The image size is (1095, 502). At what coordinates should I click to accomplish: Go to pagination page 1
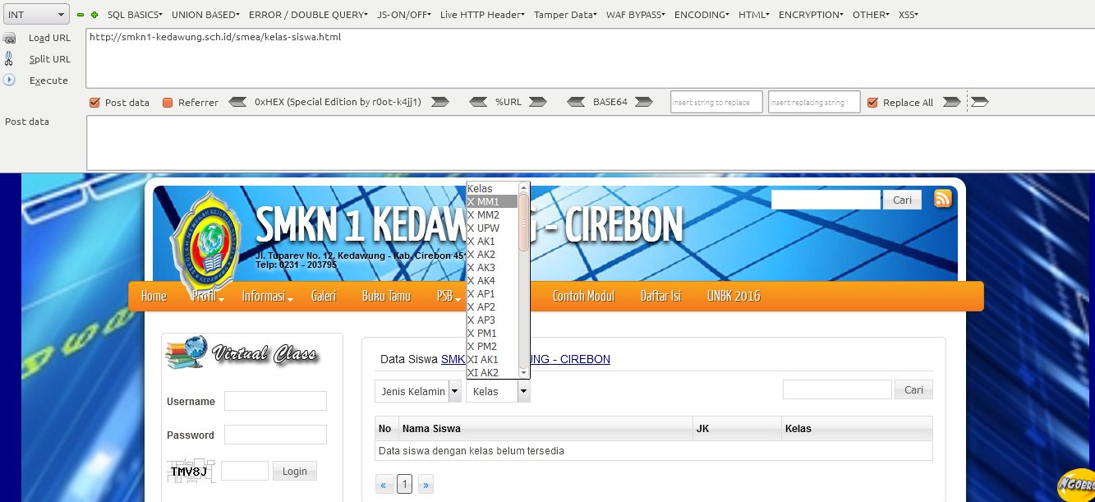[404, 485]
